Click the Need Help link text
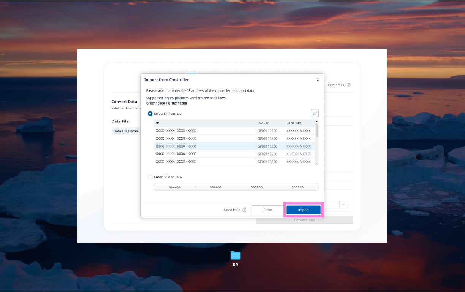 pyautogui.click(x=232, y=210)
